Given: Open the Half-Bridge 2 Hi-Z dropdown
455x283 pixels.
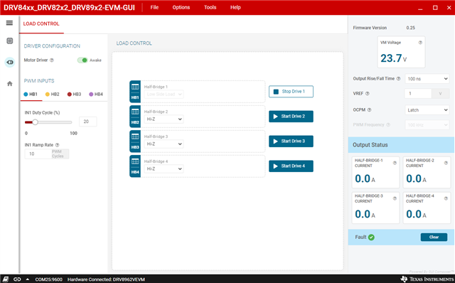Looking at the screenshot, I should 164,119.
